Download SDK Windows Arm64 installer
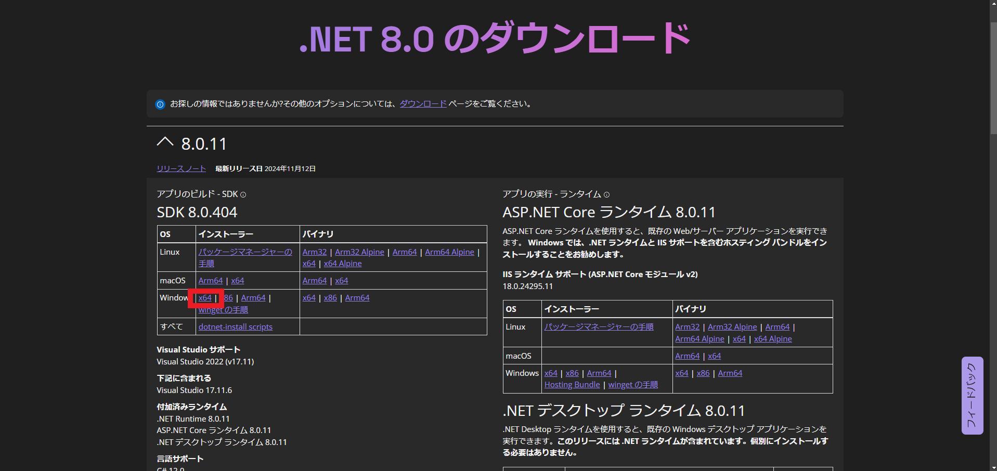 [x=253, y=297]
